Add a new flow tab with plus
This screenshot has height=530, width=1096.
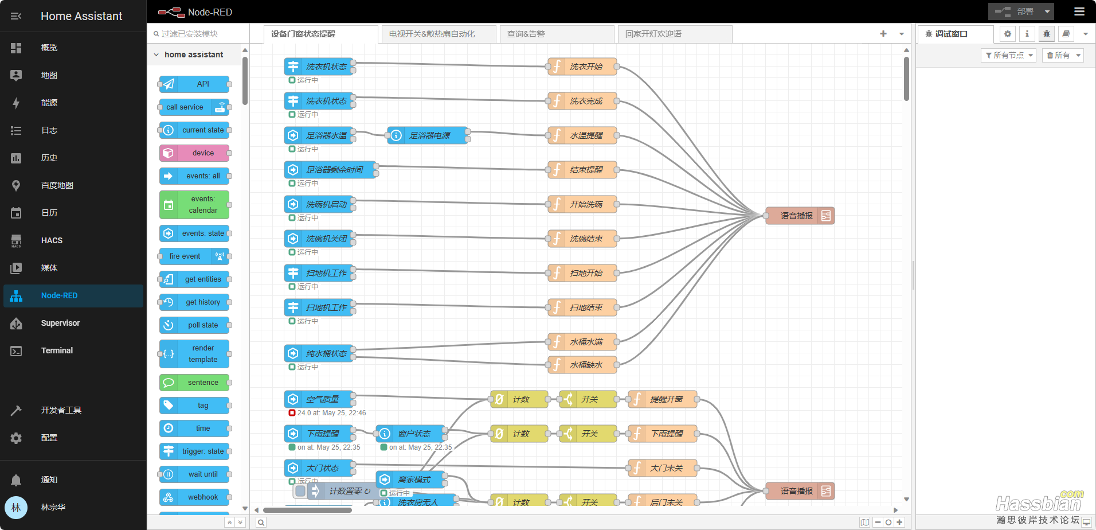click(883, 34)
